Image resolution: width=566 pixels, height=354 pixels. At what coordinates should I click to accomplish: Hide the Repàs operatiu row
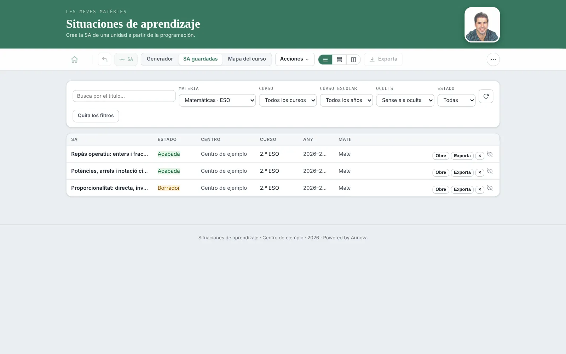tap(490, 154)
